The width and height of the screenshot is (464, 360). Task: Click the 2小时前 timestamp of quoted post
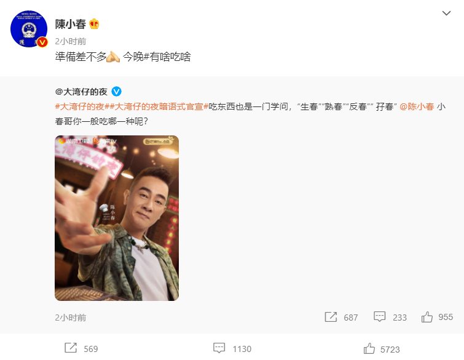pyautogui.click(x=71, y=318)
